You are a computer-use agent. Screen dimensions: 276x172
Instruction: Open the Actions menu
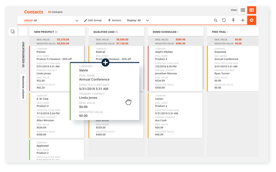point(115,21)
